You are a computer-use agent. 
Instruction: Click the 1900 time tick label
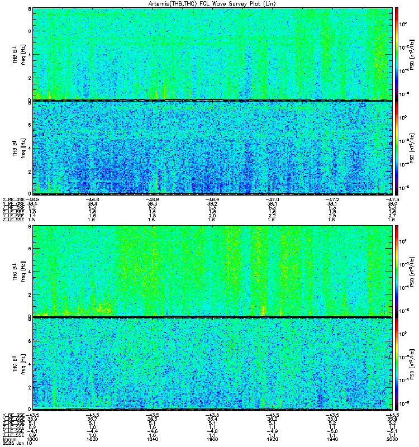pyautogui.click(x=212, y=439)
